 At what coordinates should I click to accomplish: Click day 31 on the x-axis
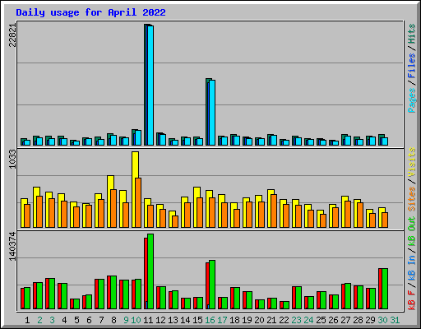pyautogui.click(x=395, y=320)
